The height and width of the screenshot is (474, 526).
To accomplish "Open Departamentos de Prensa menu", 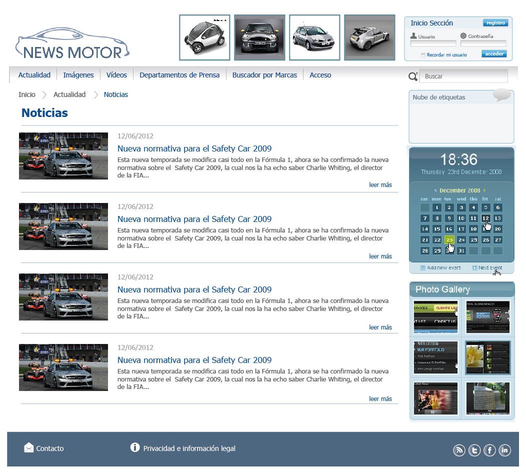I will click(x=179, y=75).
